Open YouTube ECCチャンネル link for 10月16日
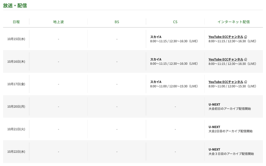The image size is (266, 166). [x=226, y=59]
